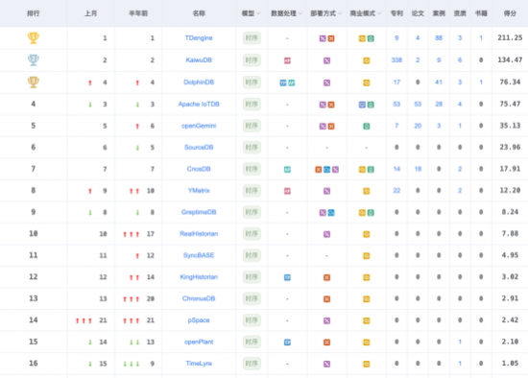Image resolution: width=528 pixels, height=378 pixels.
Task: Click the silver trophy icon beside KaiwuDB
Action: (34, 59)
